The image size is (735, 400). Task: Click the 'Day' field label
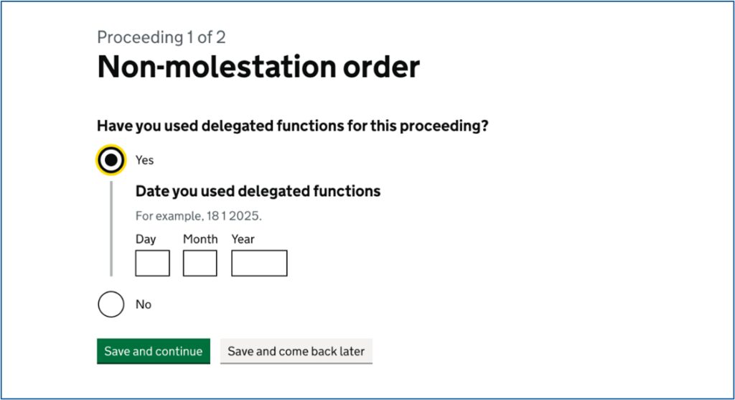(146, 239)
